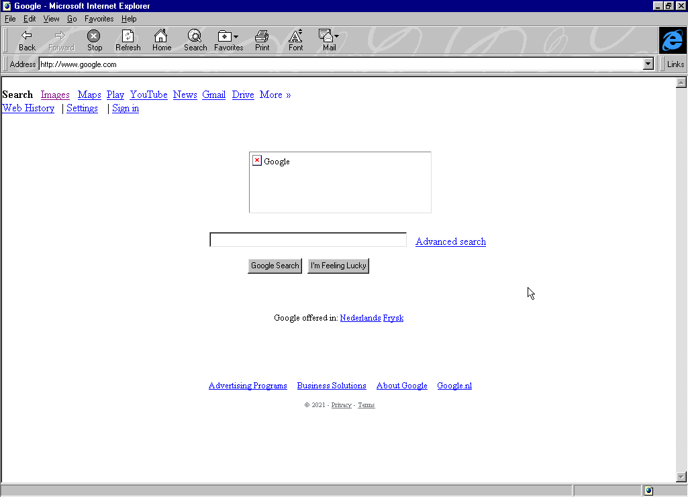Click the Google Search button

click(275, 266)
